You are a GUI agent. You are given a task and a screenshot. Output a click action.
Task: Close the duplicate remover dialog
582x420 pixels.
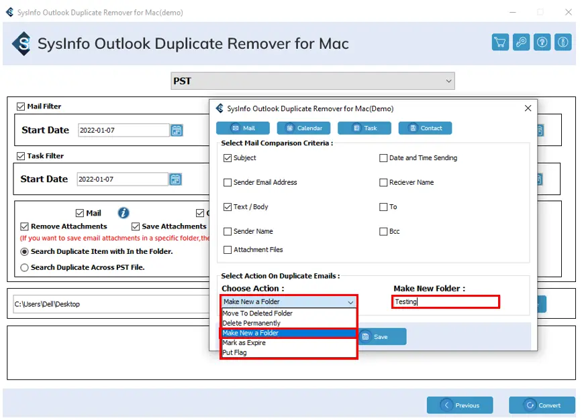click(x=528, y=108)
